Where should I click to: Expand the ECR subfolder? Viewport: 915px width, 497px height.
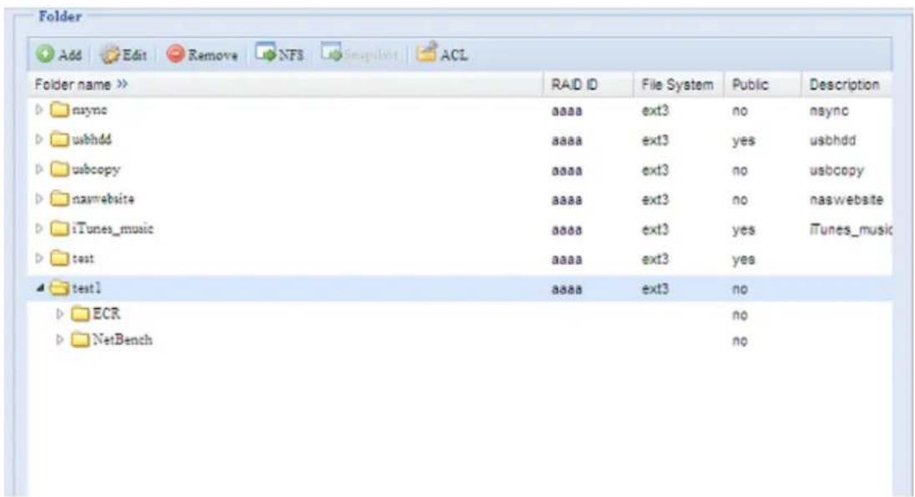pos(60,314)
